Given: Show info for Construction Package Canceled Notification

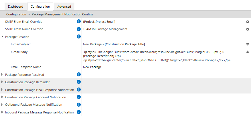Looking at the screenshot, I should (78, 97).
